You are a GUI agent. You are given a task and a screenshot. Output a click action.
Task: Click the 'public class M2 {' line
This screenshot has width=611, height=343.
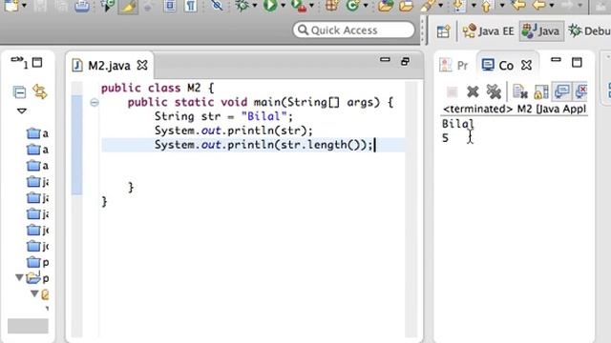(x=158, y=89)
